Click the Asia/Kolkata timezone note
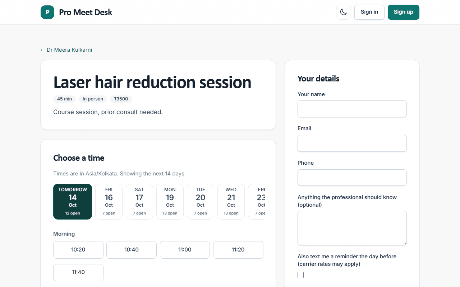 (119, 174)
